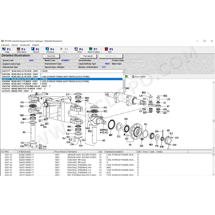This screenshot has width=215, height=215.
Task: Click the MF seal label
Action: (x=111, y=135)
